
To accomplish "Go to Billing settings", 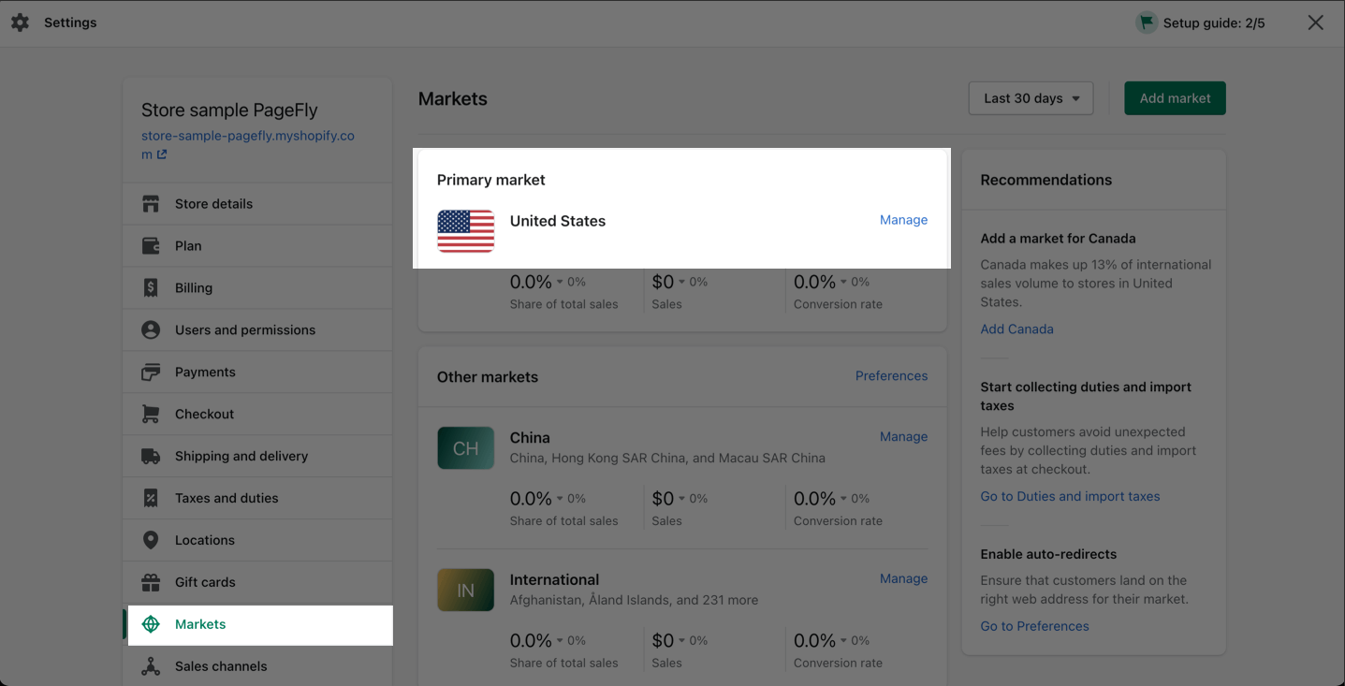I will 257,288.
